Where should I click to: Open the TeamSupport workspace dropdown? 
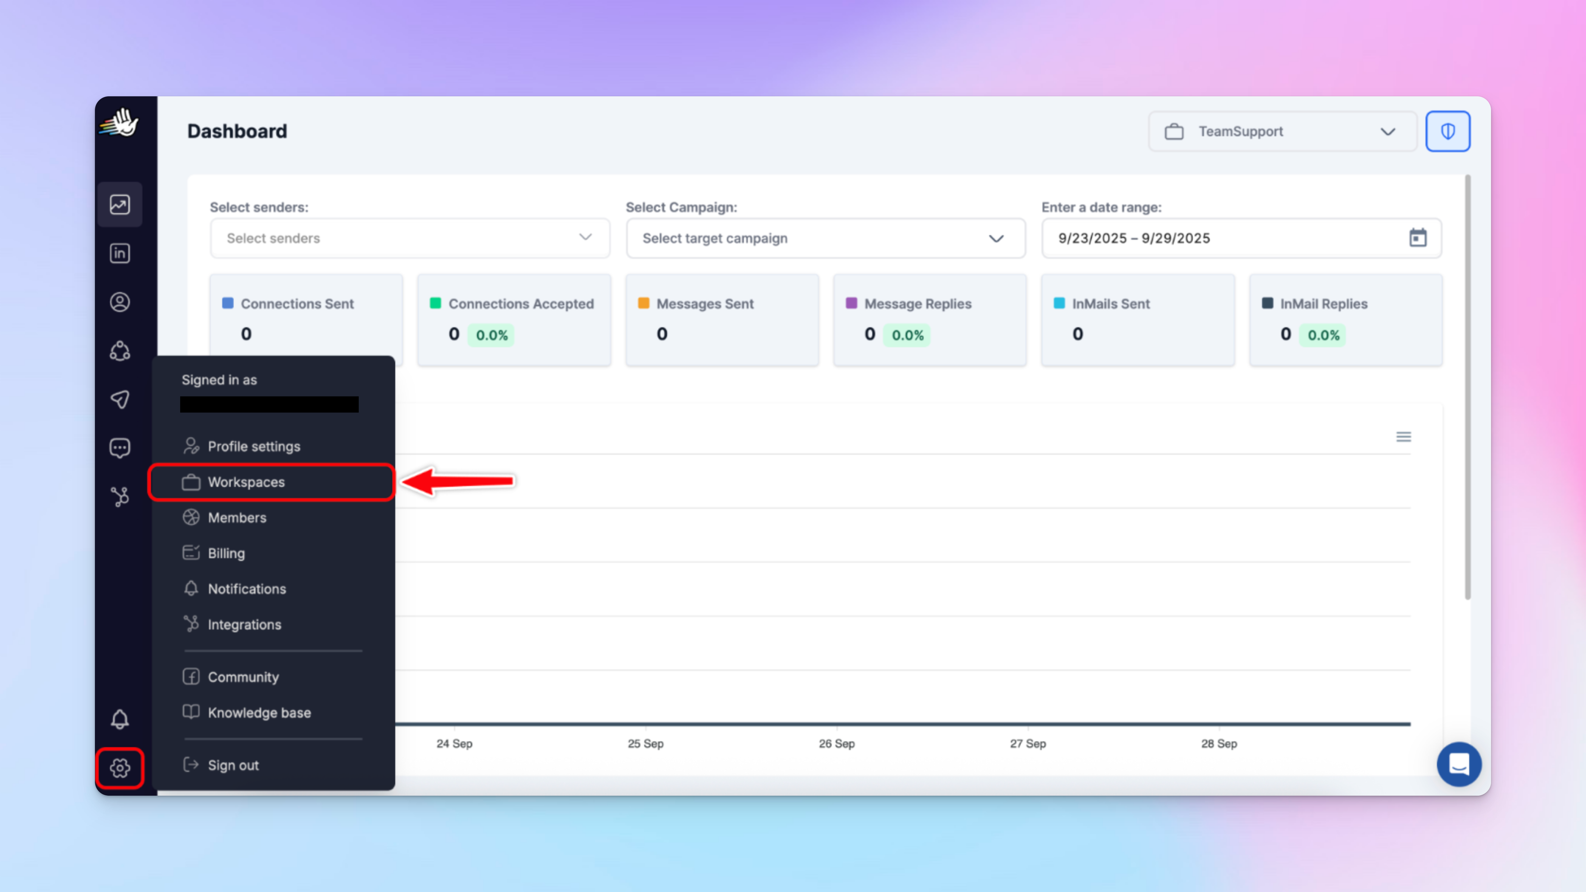tap(1281, 131)
